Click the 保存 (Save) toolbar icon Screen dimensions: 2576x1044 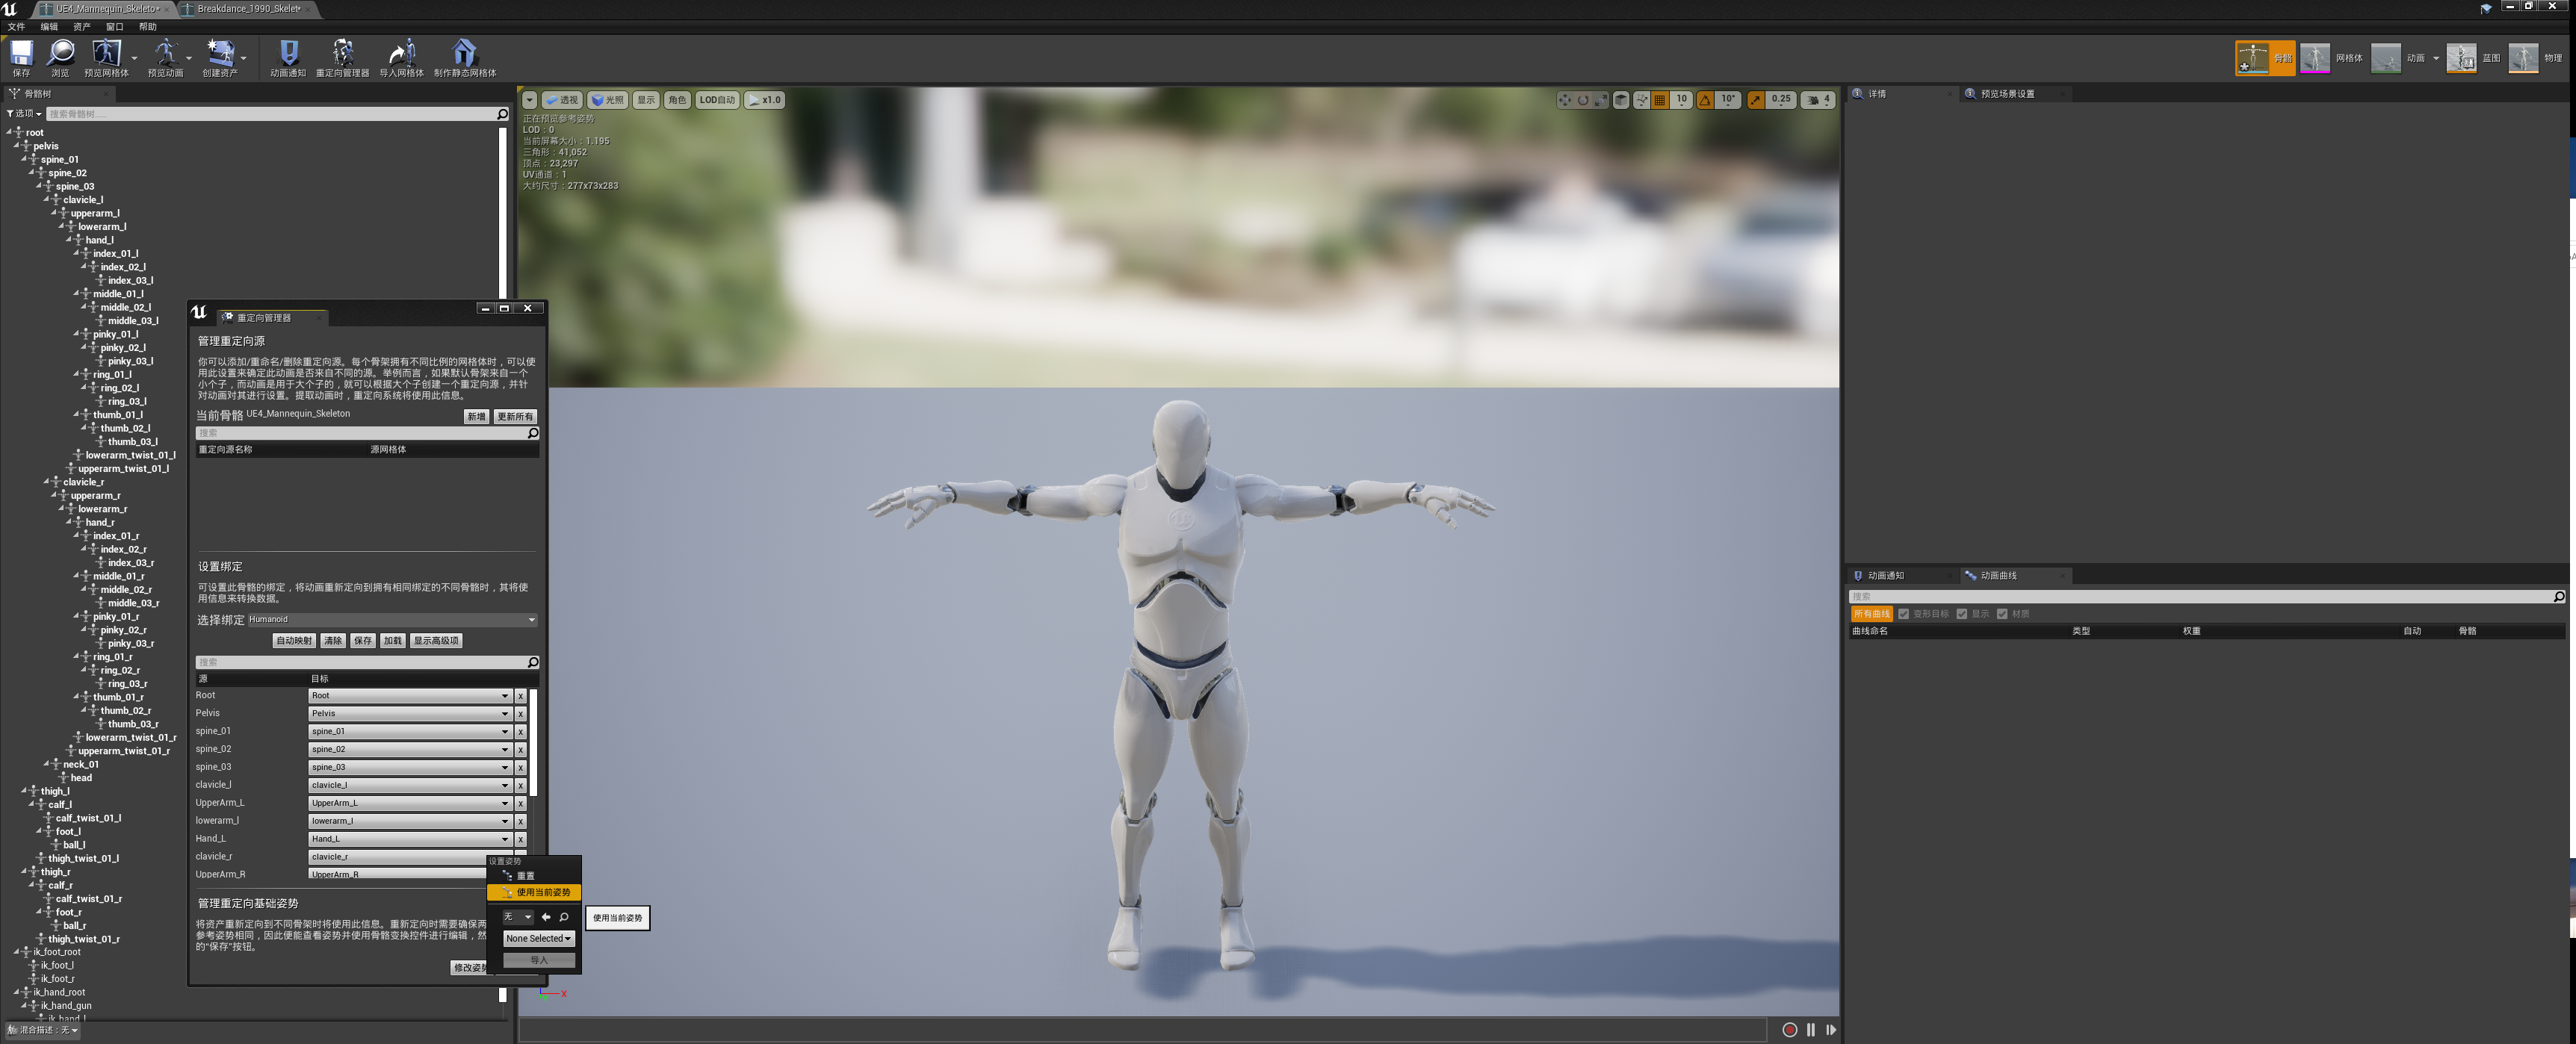click(21, 53)
